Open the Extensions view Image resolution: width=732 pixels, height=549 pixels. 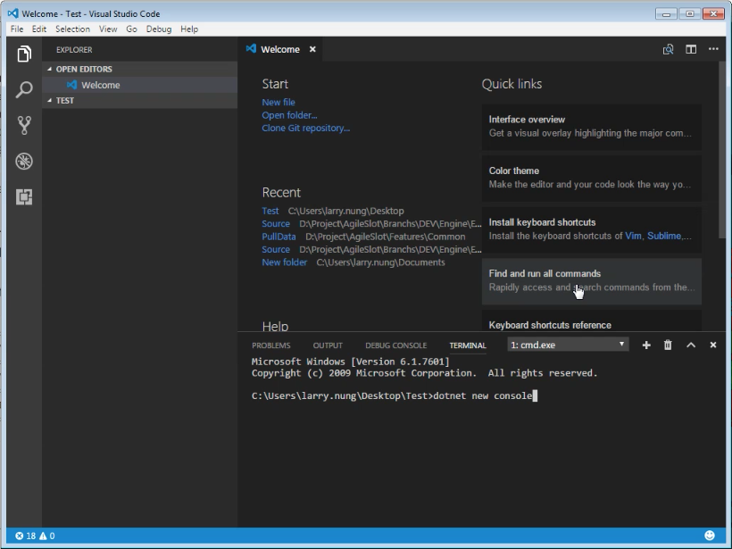pyautogui.click(x=24, y=197)
